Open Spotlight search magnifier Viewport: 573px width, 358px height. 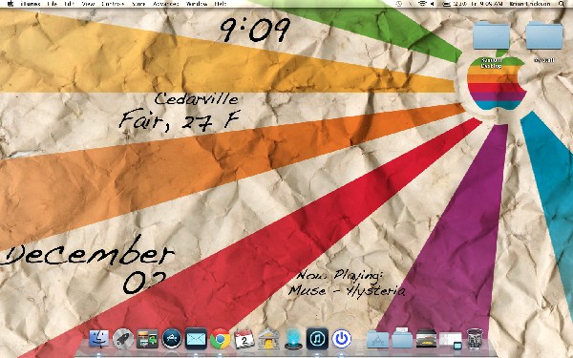(561, 4)
